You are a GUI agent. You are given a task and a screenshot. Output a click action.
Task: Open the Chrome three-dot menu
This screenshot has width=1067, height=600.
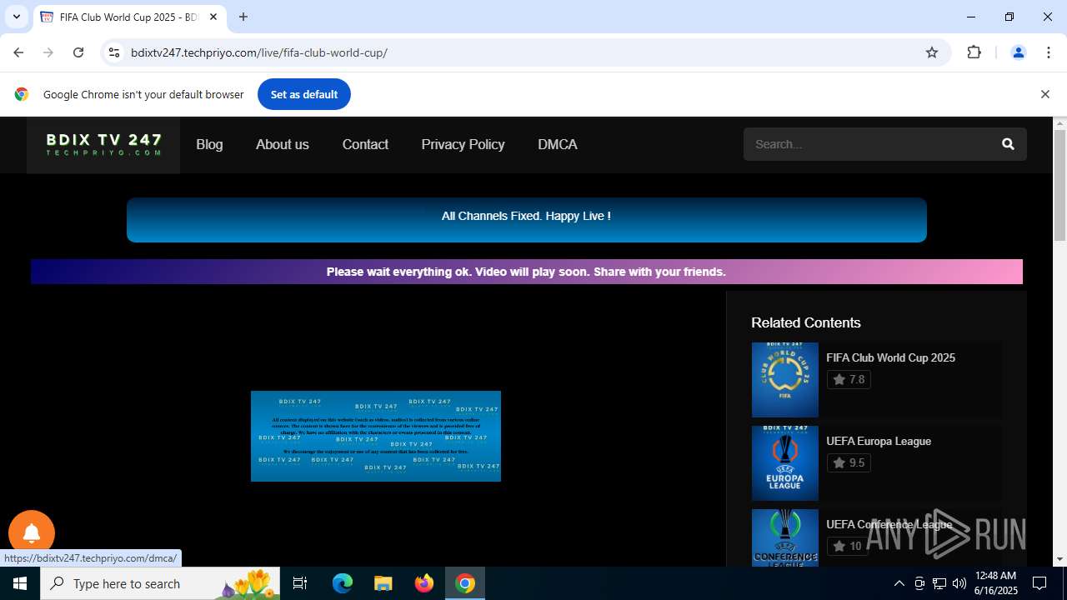(x=1049, y=52)
